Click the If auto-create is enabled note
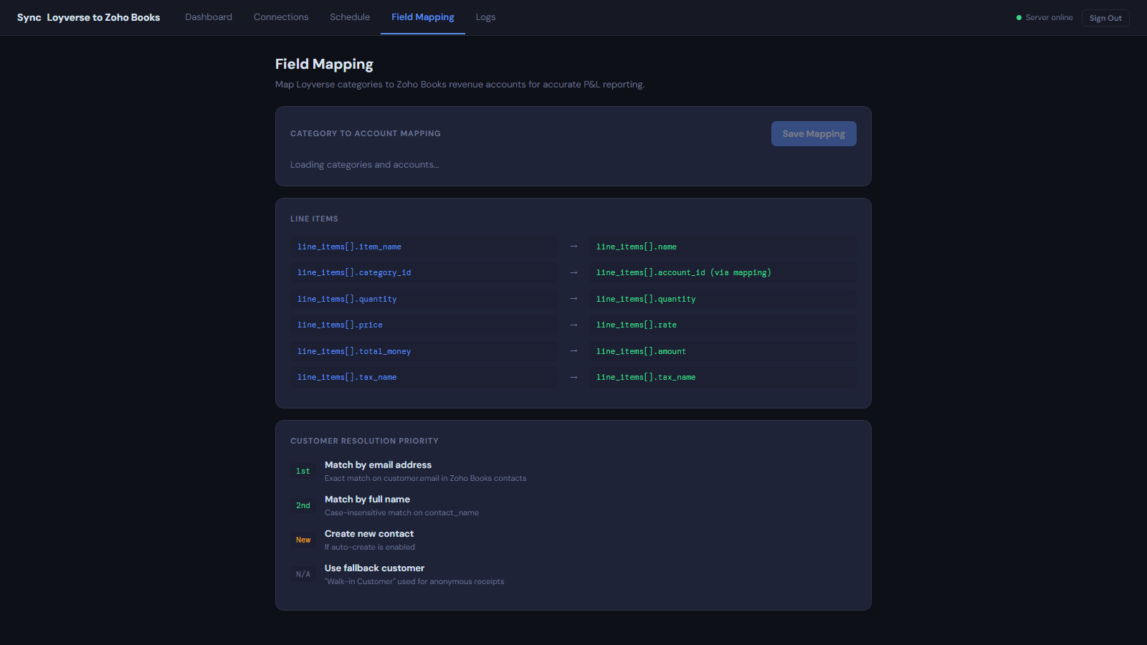The height and width of the screenshot is (645, 1147). [x=370, y=547]
